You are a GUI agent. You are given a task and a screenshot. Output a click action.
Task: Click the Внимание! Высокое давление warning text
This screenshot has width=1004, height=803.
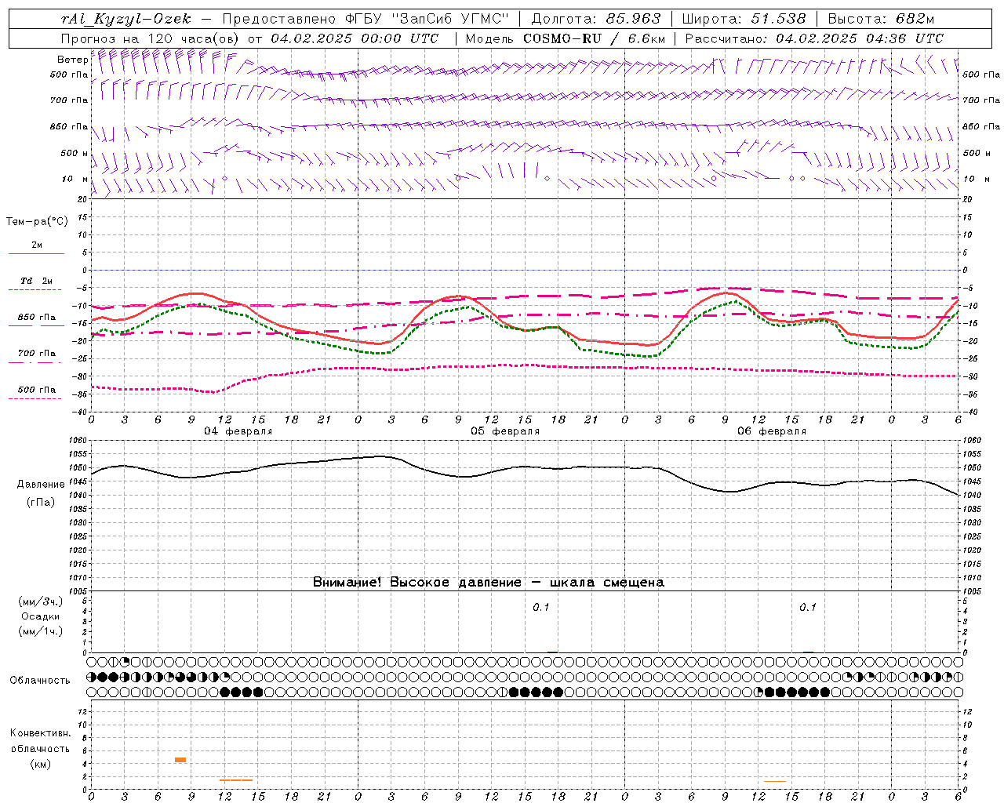click(x=489, y=583)
